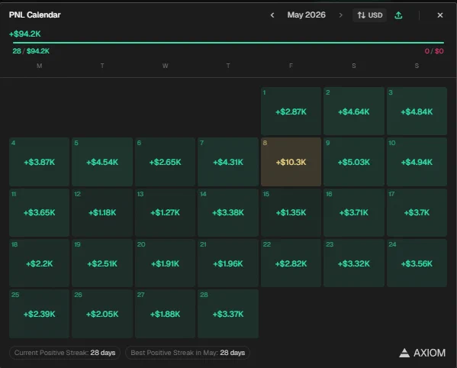View day 25 cell +$2.39K
Image resolution: width=457 pixels, height=368 pixels.
(x=40, y=314)
